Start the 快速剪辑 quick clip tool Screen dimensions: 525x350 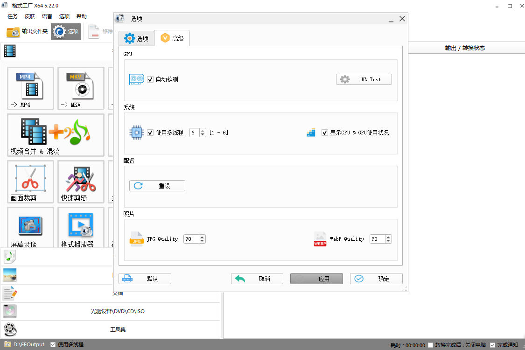(80, 182)
